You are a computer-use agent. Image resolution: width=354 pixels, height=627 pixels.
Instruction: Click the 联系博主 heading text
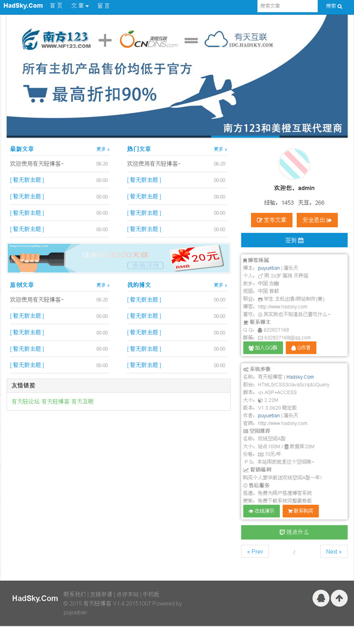point(260,322)
